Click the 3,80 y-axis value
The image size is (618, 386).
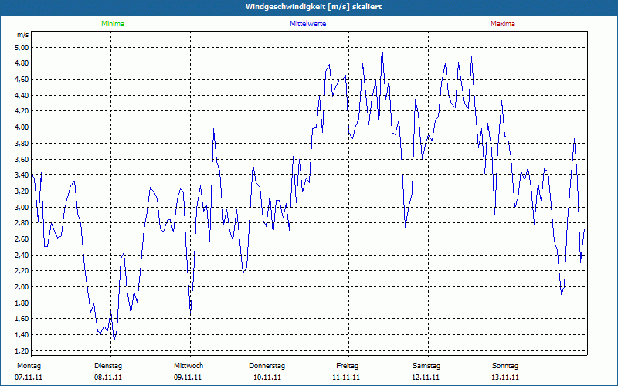click(x=23, y=144)
